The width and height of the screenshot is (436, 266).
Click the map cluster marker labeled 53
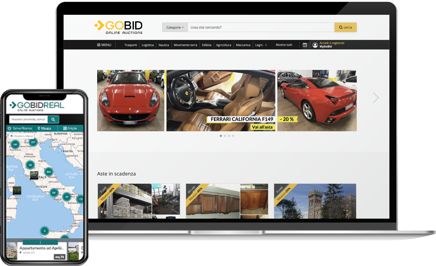click(x=67, y=197)
